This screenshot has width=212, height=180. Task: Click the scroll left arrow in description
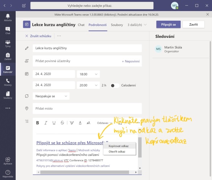(39, 172)
